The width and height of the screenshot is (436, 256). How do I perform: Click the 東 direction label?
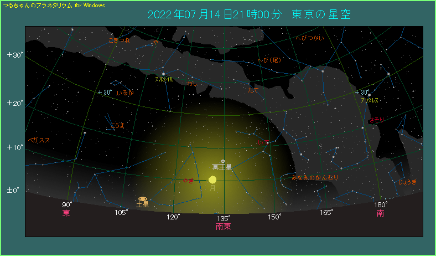66,213
